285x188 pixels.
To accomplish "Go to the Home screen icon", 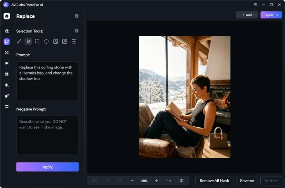I will (7, 16).
